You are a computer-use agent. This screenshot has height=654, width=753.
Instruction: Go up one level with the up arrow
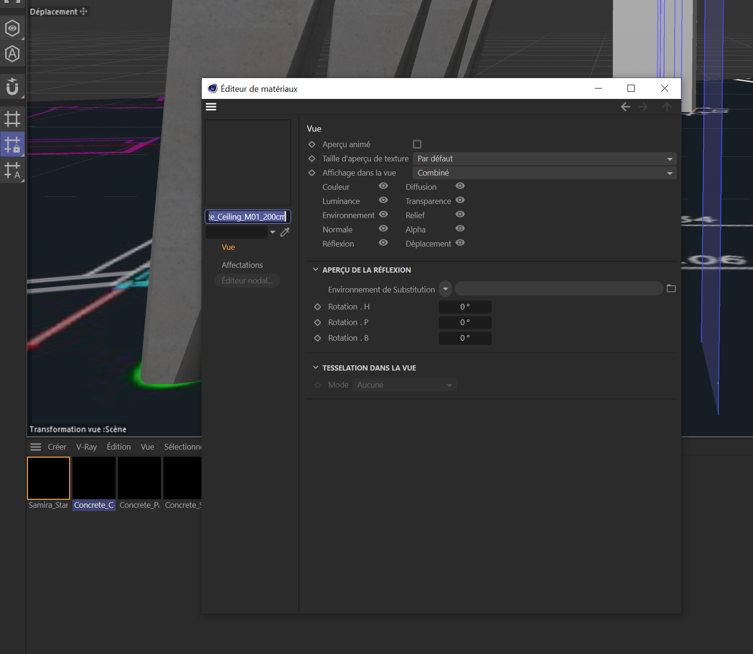pos(667,107)
